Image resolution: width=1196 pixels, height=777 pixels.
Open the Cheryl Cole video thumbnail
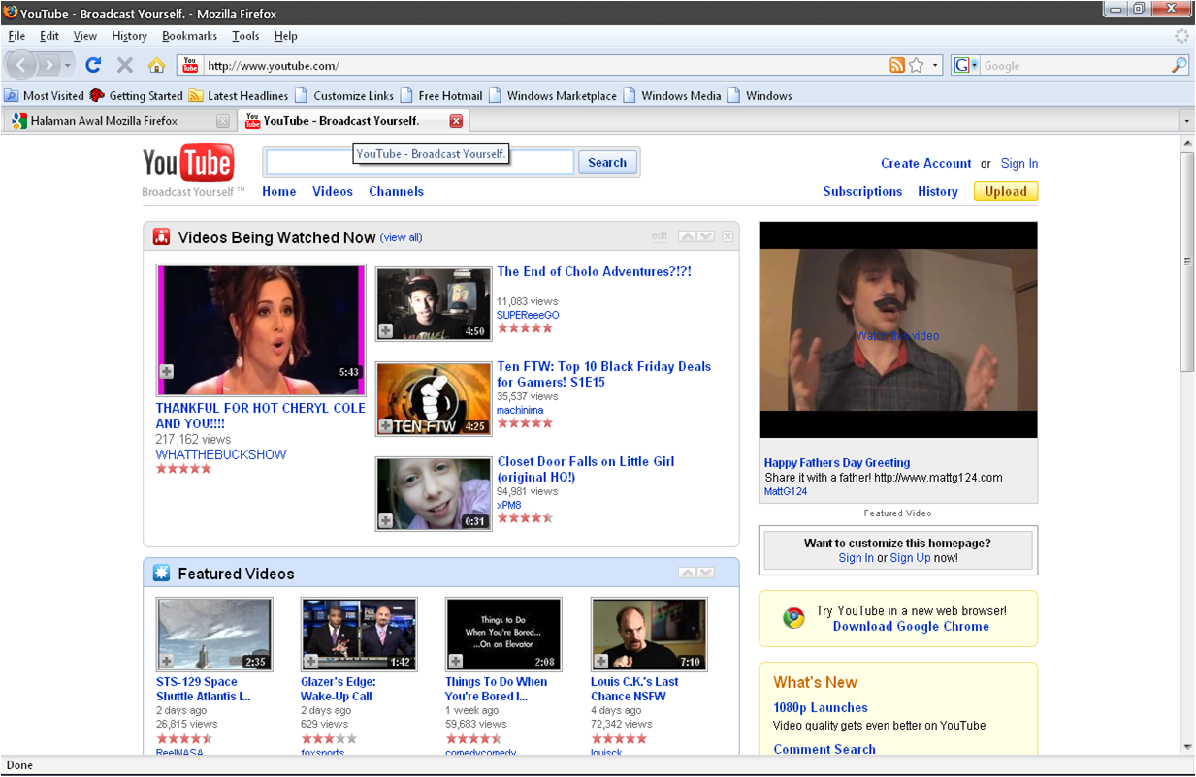261,329
